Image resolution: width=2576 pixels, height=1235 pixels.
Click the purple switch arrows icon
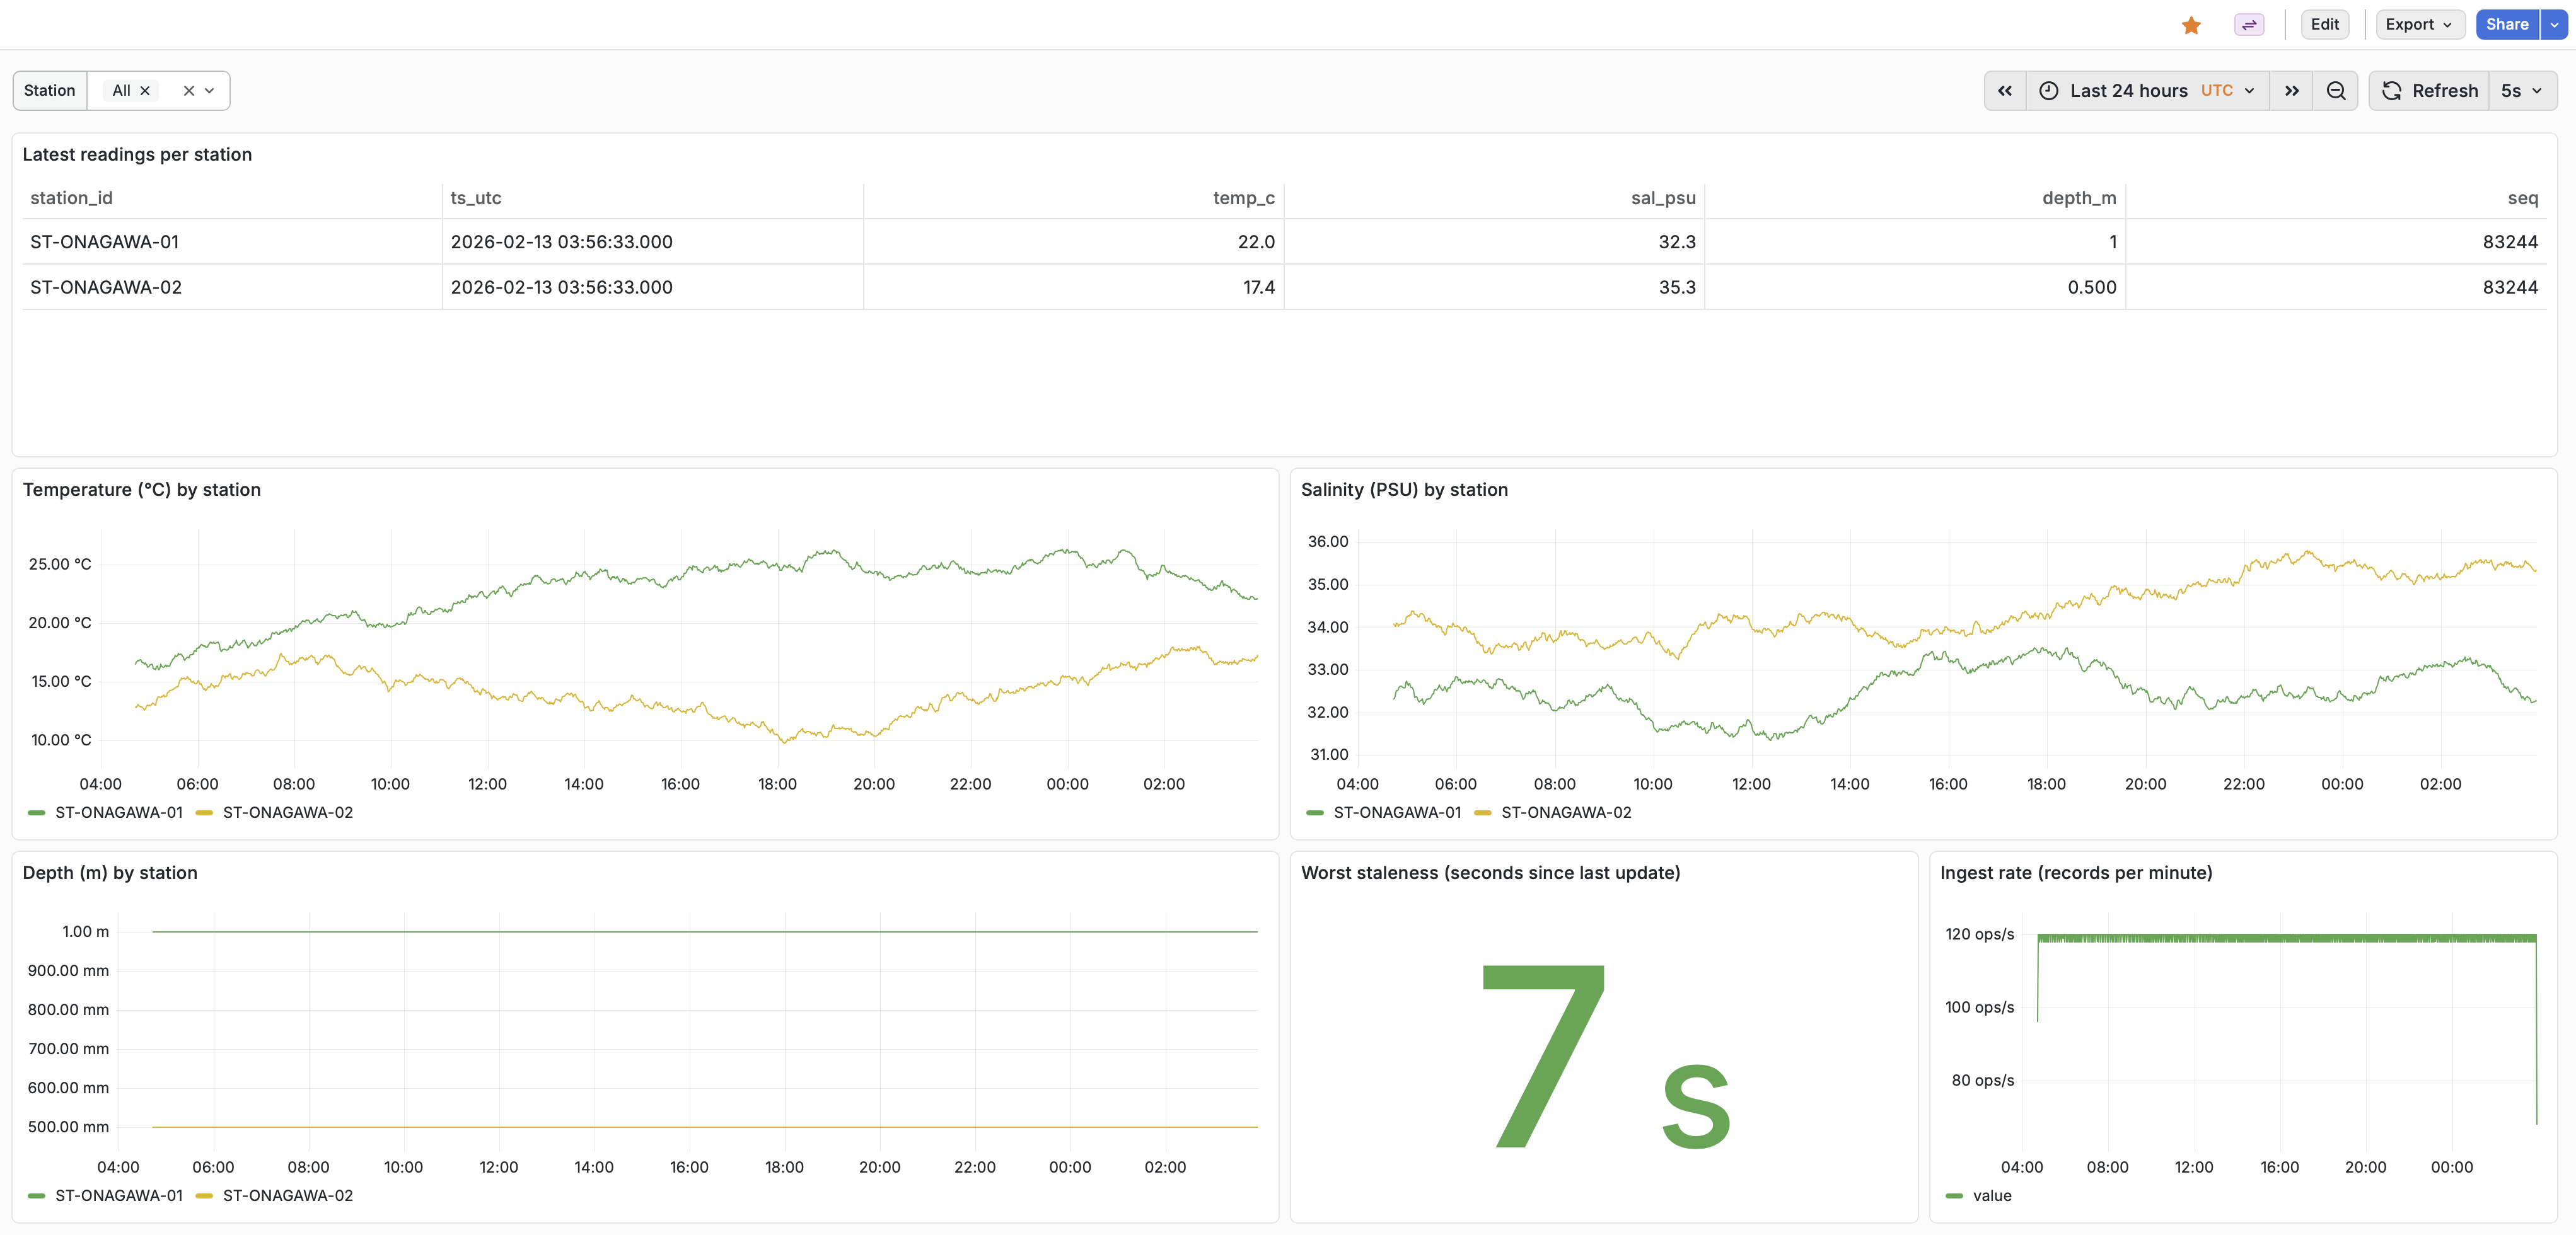[2248, 25]
